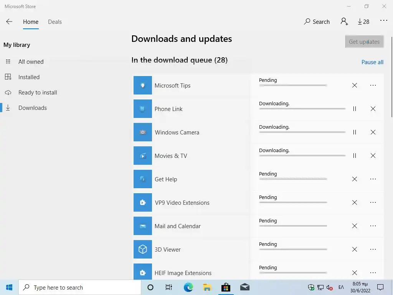
Task: Open File Explorer from the taskbar
Action: tap(207, 287)
